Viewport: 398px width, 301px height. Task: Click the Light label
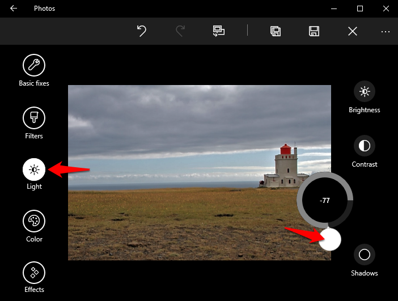[34, 186]
